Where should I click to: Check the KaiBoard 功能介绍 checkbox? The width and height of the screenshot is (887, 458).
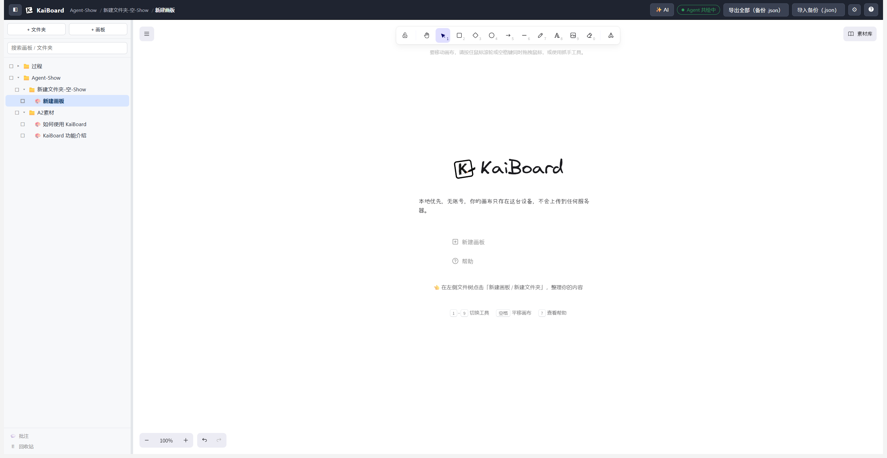click(23, 136)
